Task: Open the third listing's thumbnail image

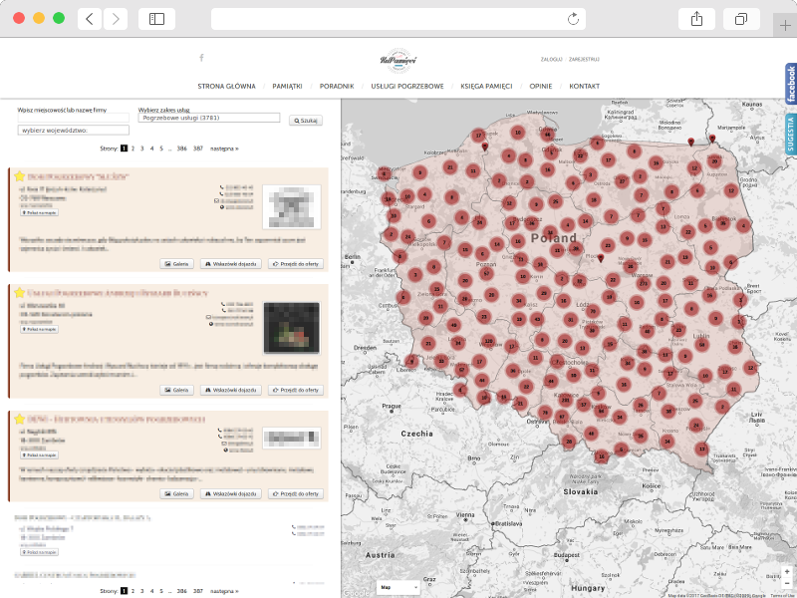Action: (292, 438)
